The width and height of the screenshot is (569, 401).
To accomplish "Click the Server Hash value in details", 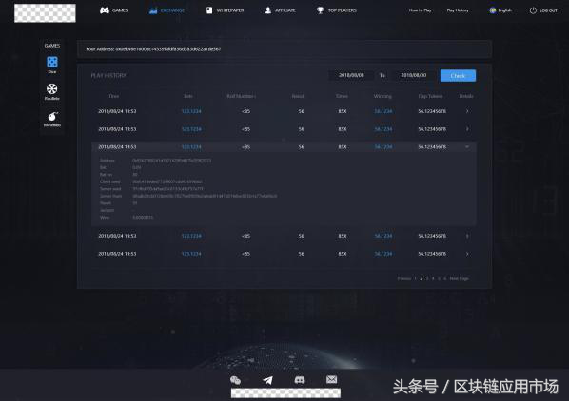I will tap(205, 196).
